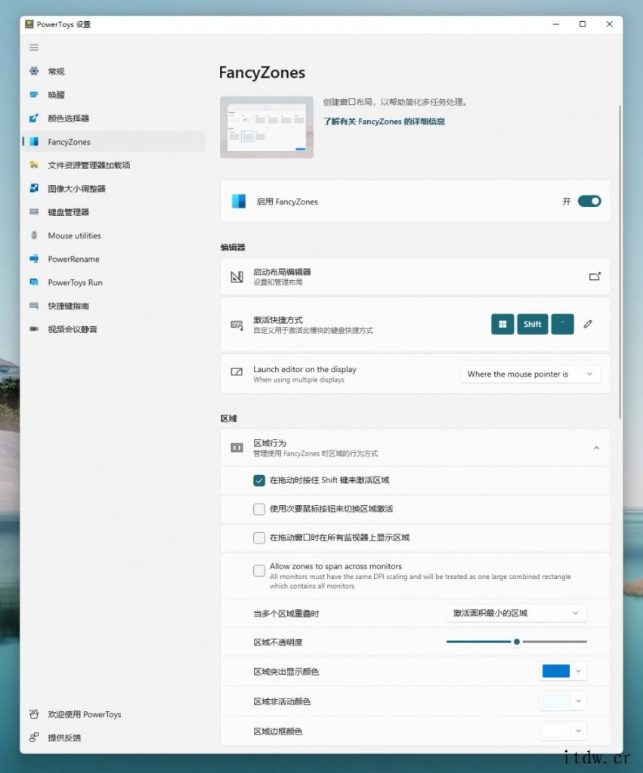This screenshot has width=643, height=773.
Task: Check 使用次要鼠标按钮来切换区域激活
Action: 259,509
